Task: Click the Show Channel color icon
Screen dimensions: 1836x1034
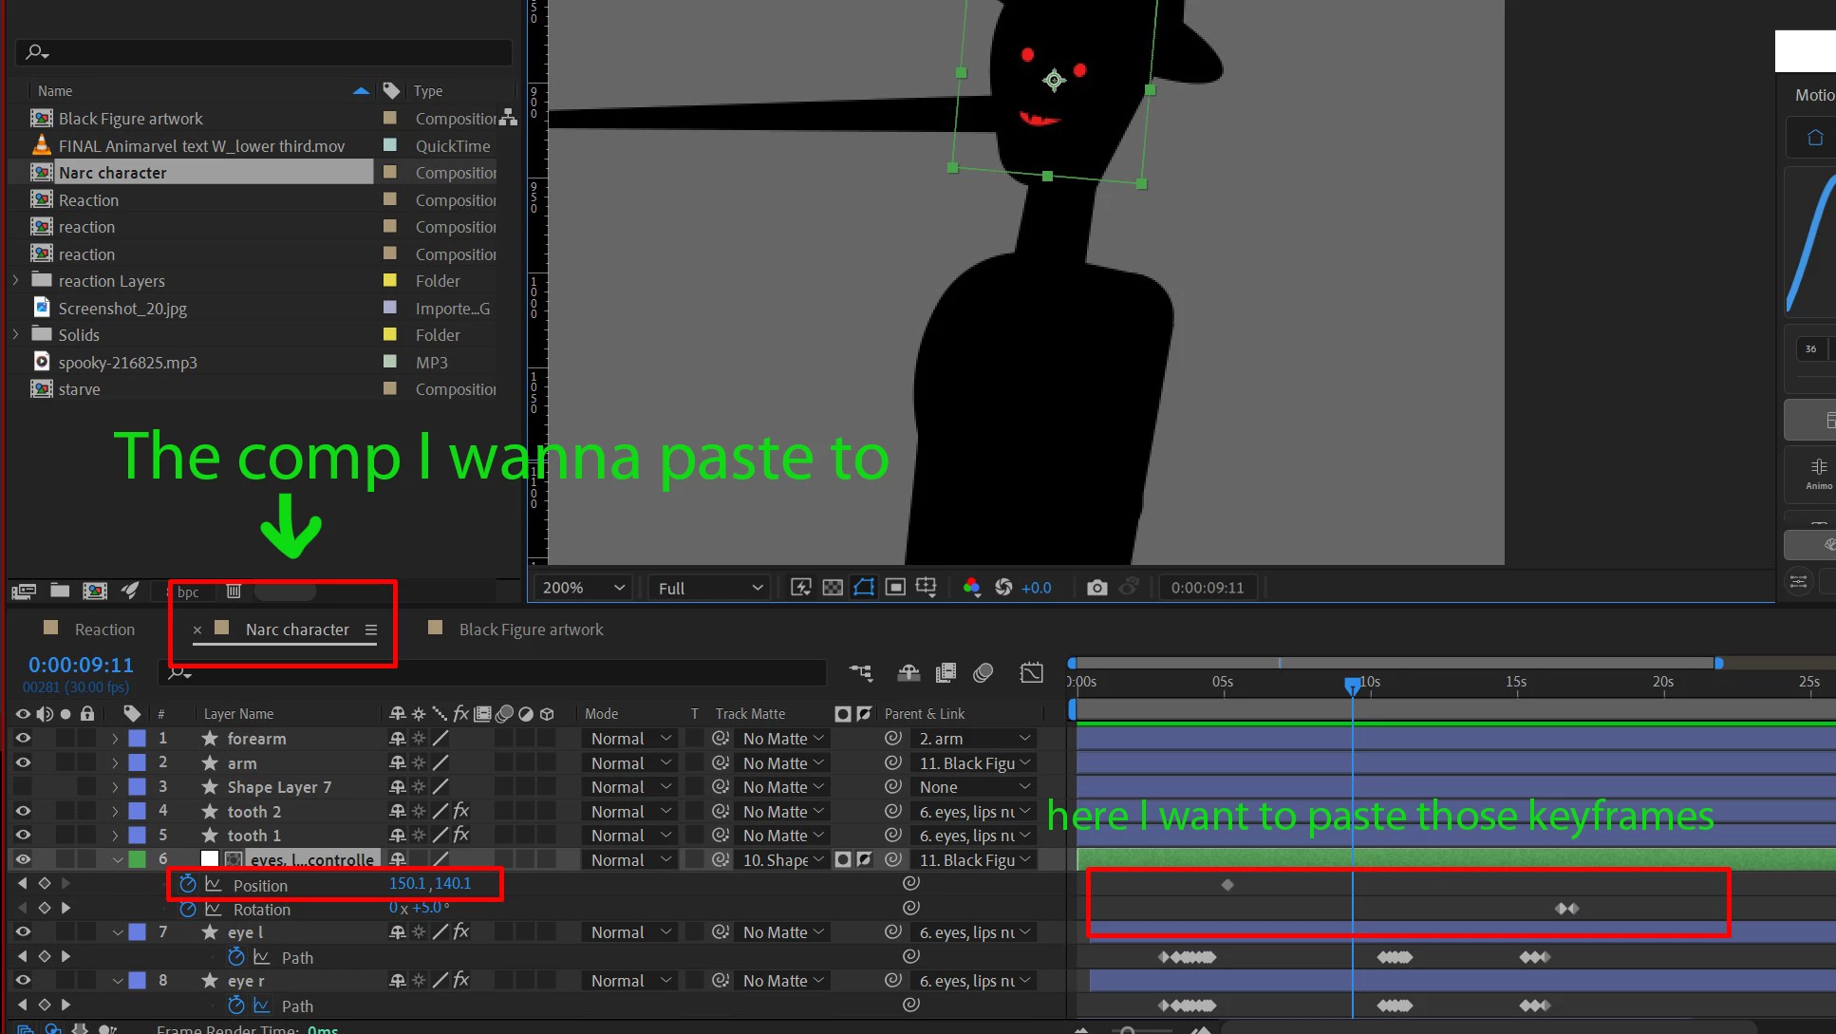Action: pos(971,588)
